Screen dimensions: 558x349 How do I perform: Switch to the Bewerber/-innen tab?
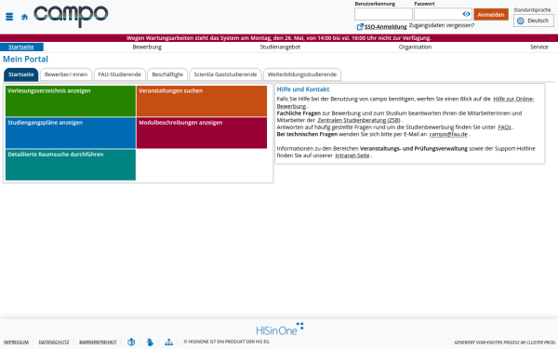click(x=66, y=74)
